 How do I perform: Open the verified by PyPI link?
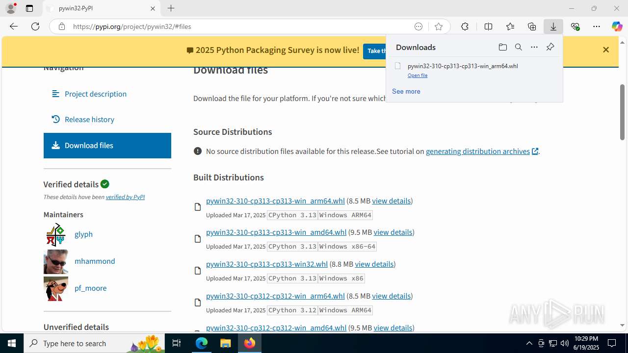pyautogui.click(x=125, y=197)
